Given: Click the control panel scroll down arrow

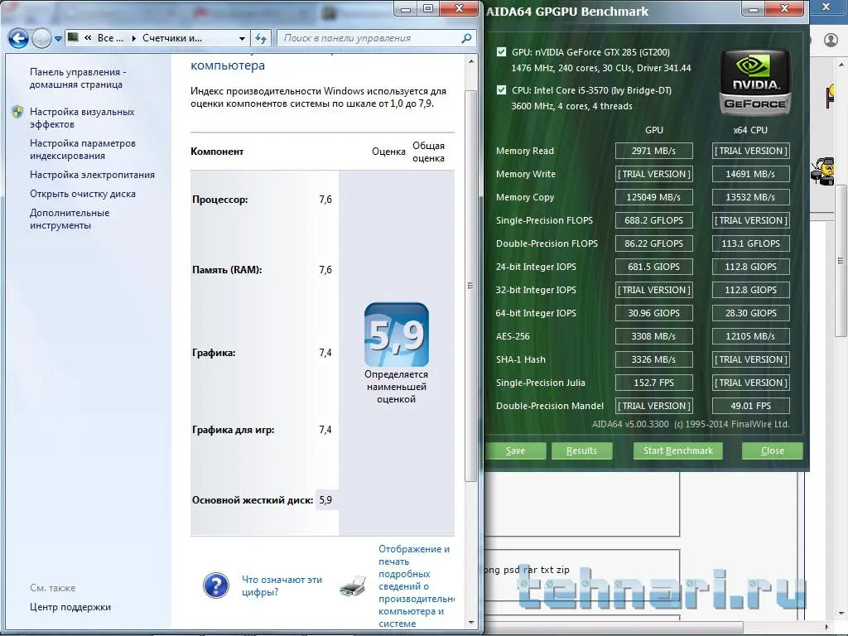Looking at the screenshot, I should (x=471, y=623).
